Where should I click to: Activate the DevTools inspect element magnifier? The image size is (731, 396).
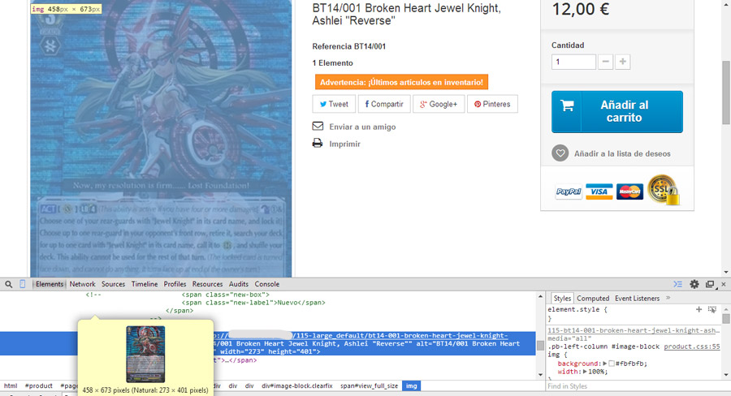[x=8, y=284]
